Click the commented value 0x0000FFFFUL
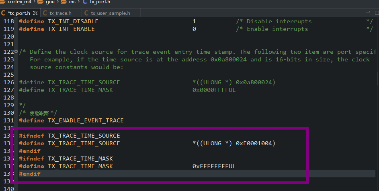 point(214,90)
